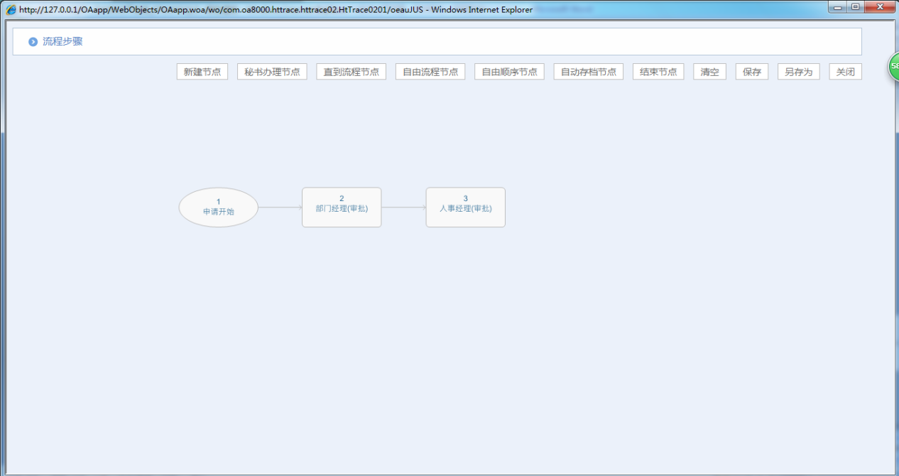
Task: Choose 另存为 to save as
Action: [x=798, y=72]
